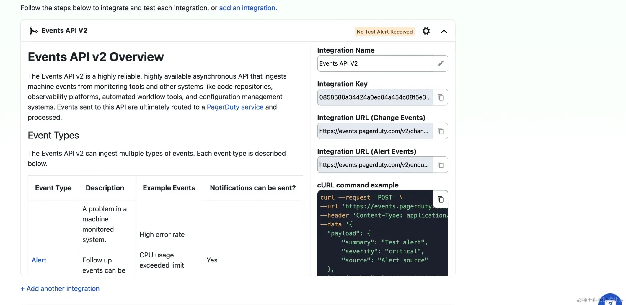626x305 pixels.
Task: Copy the Change Events integration URL
Action: click(x=441, y=131)
